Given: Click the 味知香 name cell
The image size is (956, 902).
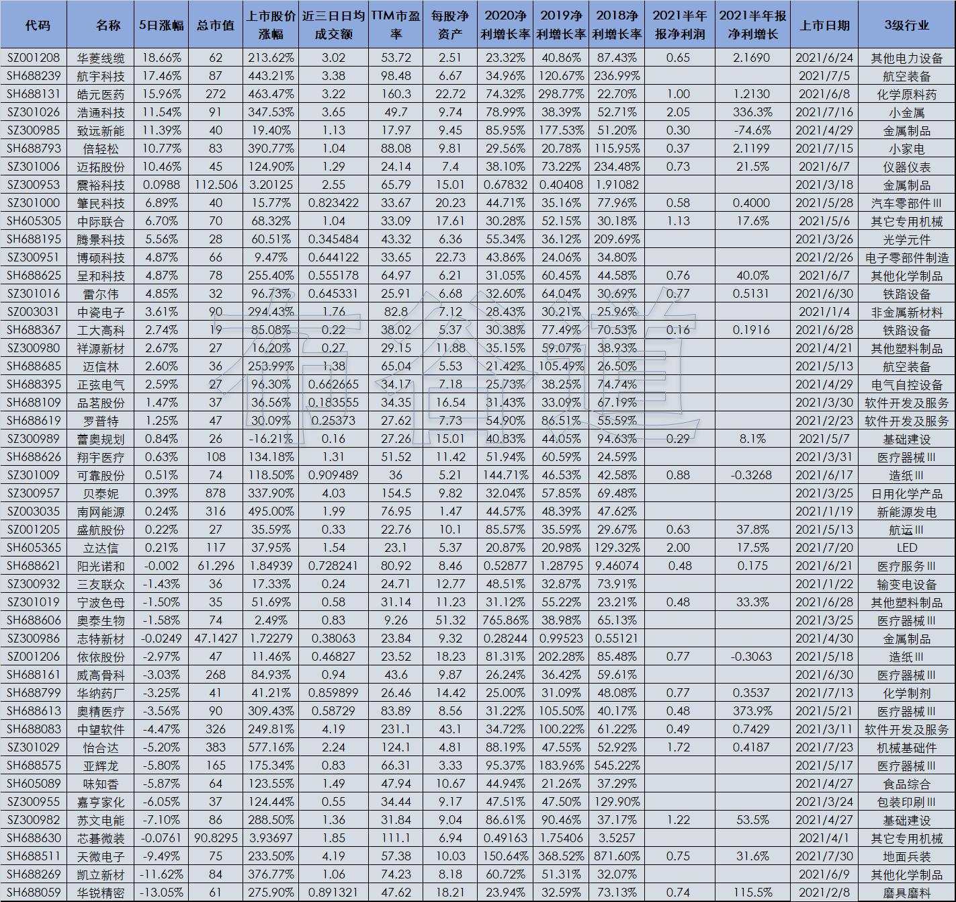Looking at the screenshot, I should pyautogui.click(x=101, y=784).
